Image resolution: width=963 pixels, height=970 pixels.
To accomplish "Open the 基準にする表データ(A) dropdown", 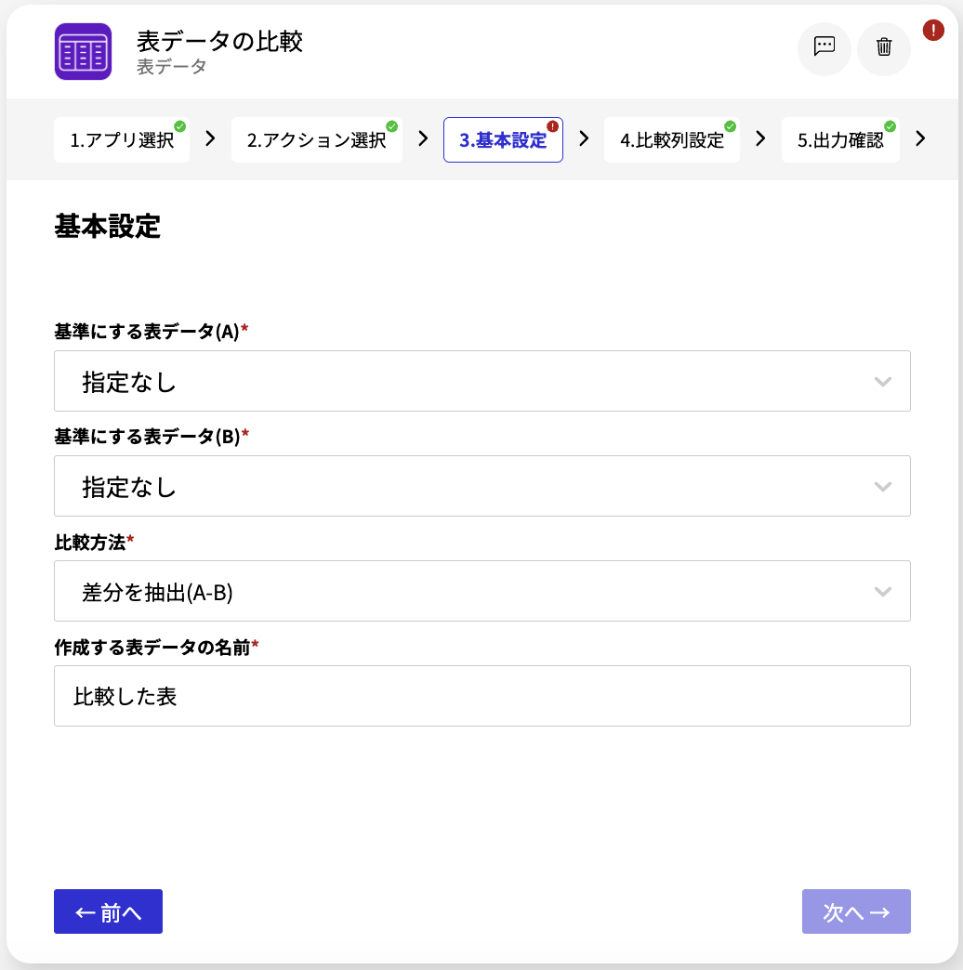I will pyautogui.click(x=482, y=381).
